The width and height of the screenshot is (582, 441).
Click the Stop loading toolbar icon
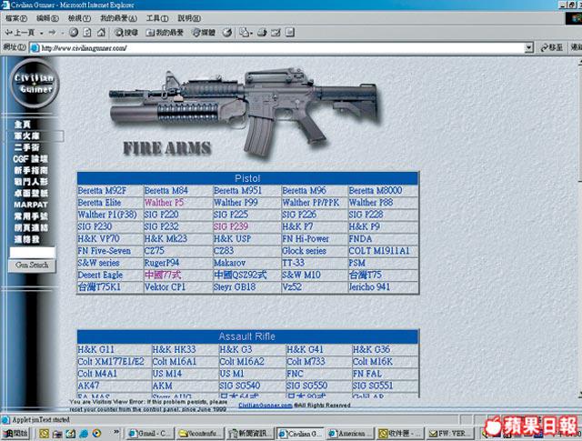click(74, 33)
